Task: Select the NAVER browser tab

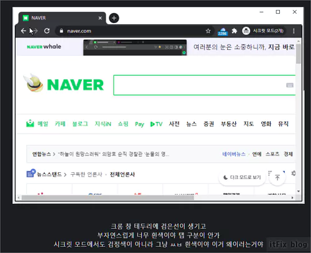Action: (x=62, y=18)
